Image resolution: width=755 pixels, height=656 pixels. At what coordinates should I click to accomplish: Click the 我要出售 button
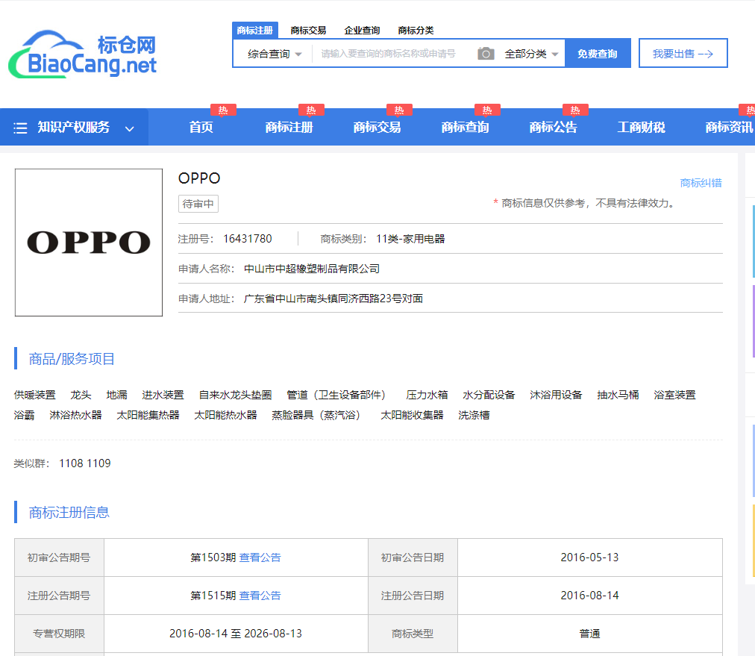coord(683,54)
